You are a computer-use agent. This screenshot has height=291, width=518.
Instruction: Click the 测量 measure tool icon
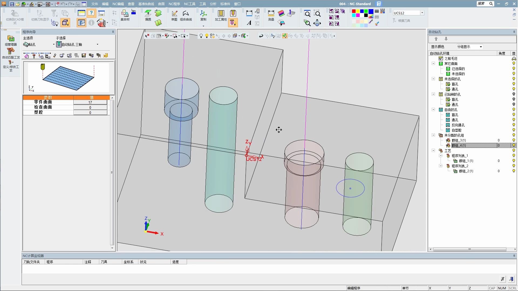click(271, 13)
